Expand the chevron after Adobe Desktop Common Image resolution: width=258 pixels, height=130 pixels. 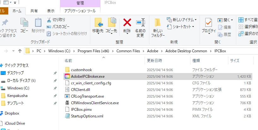211,51
